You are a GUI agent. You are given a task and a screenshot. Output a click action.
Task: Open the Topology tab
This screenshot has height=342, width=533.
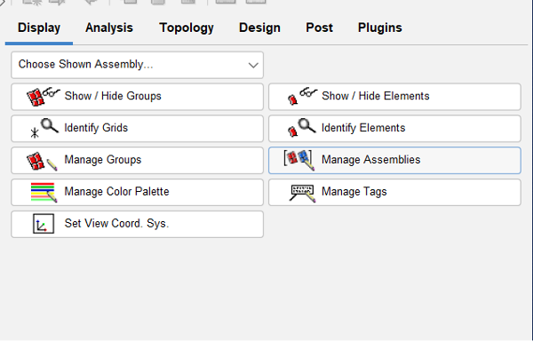coord(187,28)
